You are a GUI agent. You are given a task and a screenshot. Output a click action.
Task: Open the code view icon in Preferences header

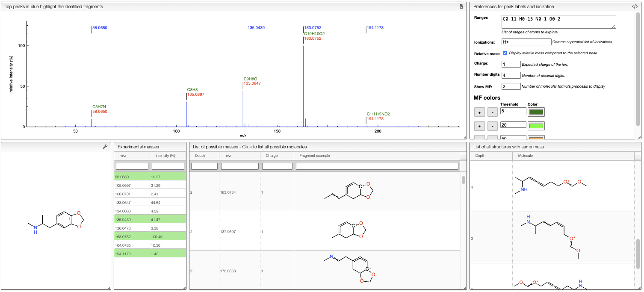coord(635,6)
